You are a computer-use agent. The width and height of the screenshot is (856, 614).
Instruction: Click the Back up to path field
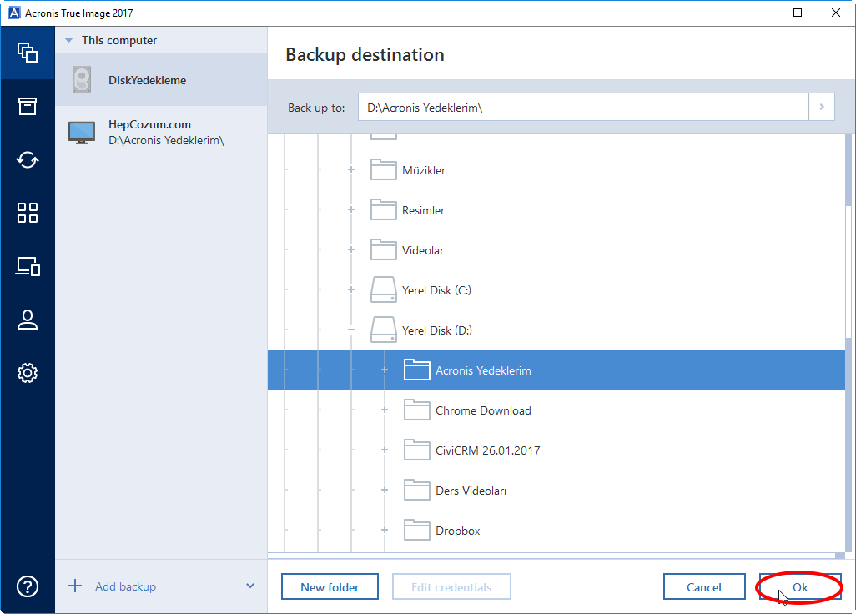pos(583,107)
